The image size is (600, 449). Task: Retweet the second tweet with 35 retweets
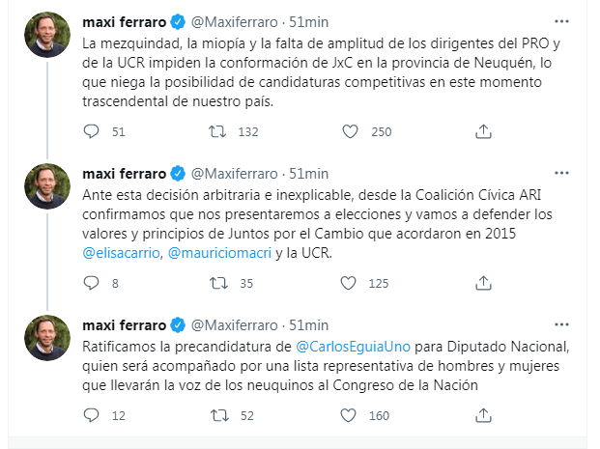click(218, 283)
